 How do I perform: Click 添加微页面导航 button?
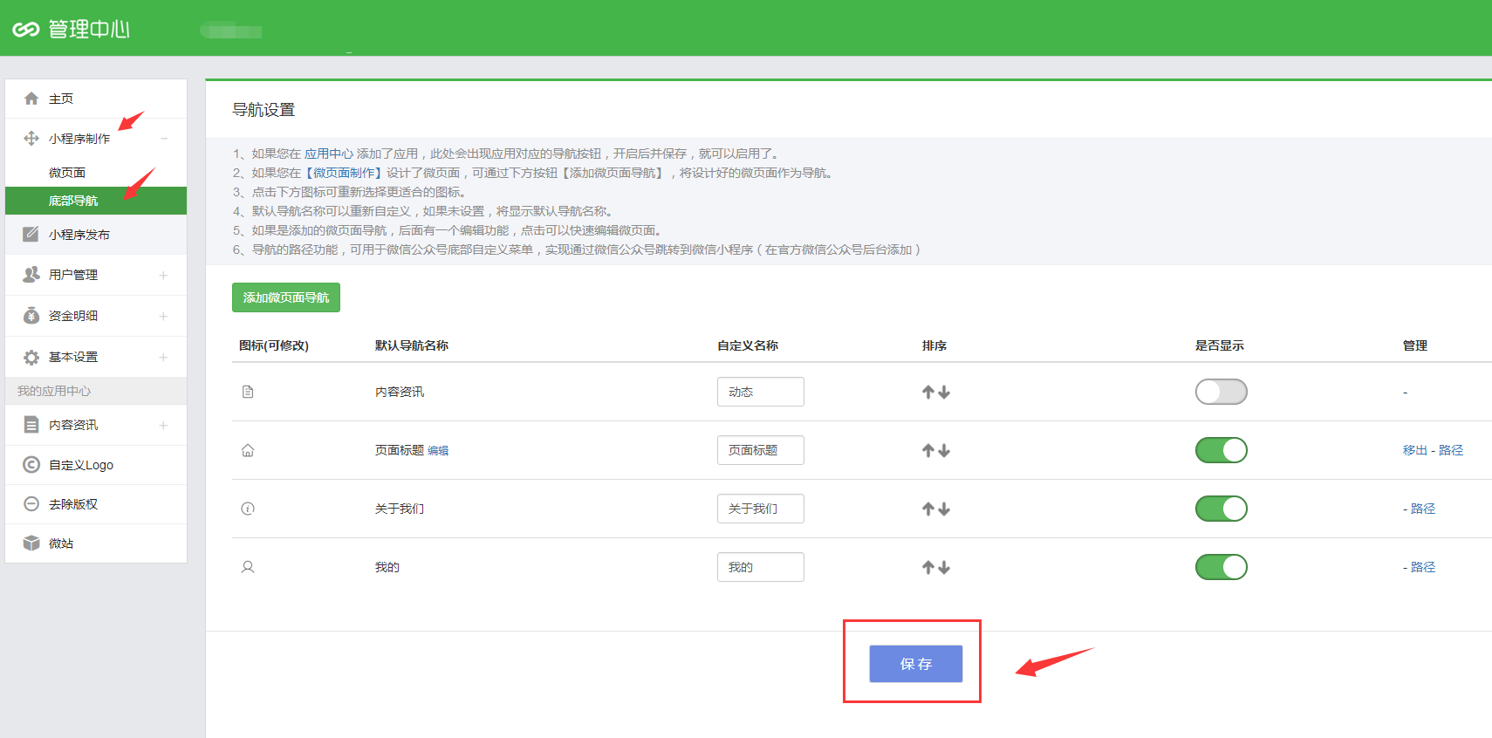tap(285, 297)
